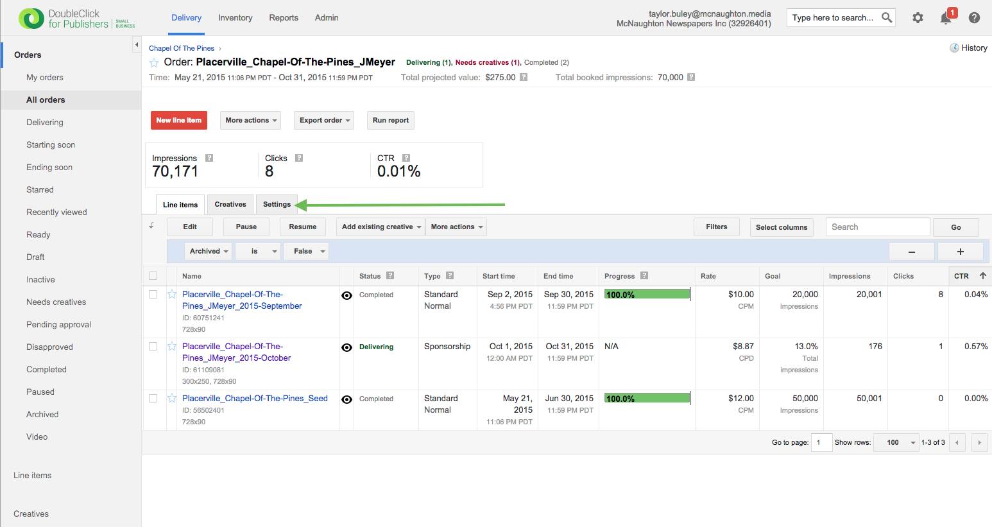Open Add existing creative dropdown
The height and width of the screenshot is (527, 992).
[381, 227]
